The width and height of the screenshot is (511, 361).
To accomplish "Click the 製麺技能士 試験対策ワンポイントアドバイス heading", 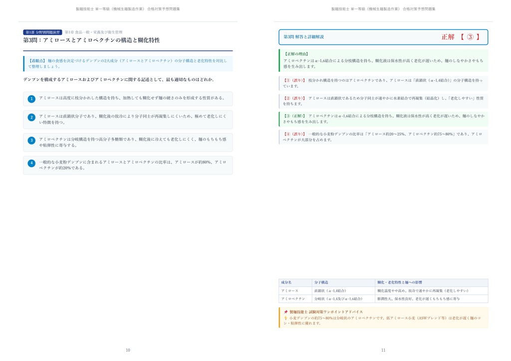I will click(326, 312).
